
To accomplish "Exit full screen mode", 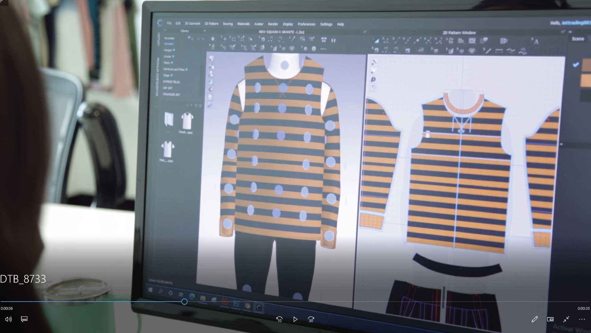I will 566,319.
